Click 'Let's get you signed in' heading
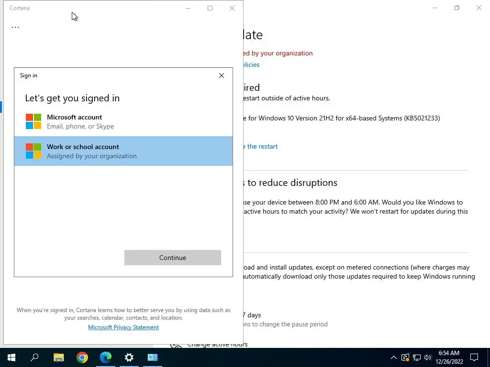Viewport: 490px width, 367px height. coord(72,98)
